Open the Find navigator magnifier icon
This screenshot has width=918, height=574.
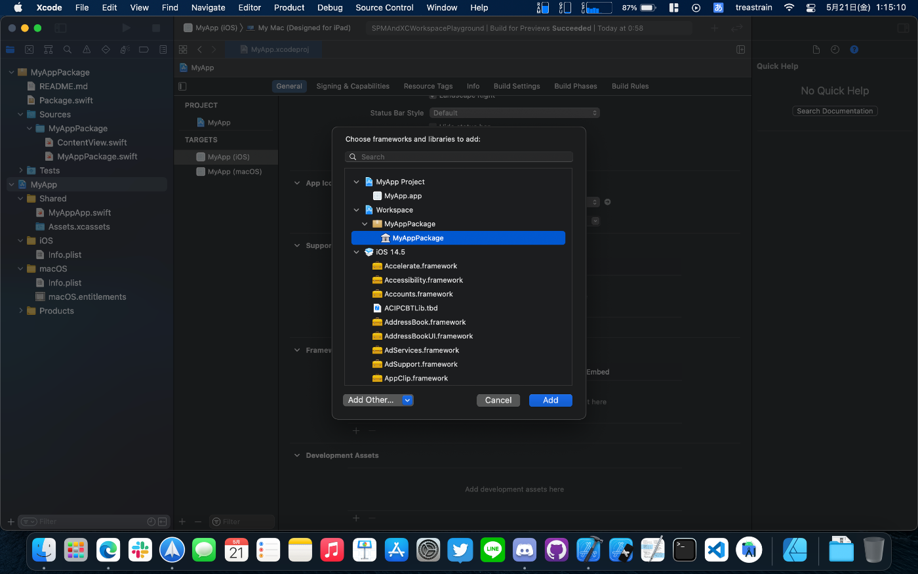[x=68, y=50]
